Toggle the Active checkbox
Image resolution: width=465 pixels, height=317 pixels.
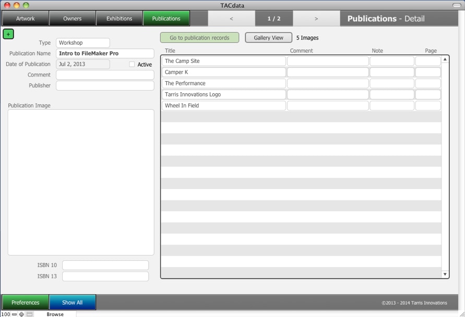[132, 65]
